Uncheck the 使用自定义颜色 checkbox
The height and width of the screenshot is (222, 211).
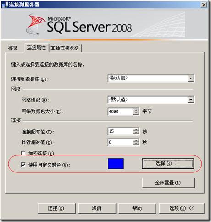23,165
